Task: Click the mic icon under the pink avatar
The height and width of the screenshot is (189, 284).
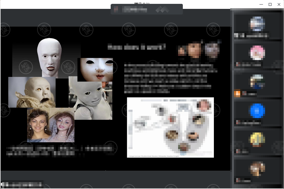Action: [x=238, y=64]
